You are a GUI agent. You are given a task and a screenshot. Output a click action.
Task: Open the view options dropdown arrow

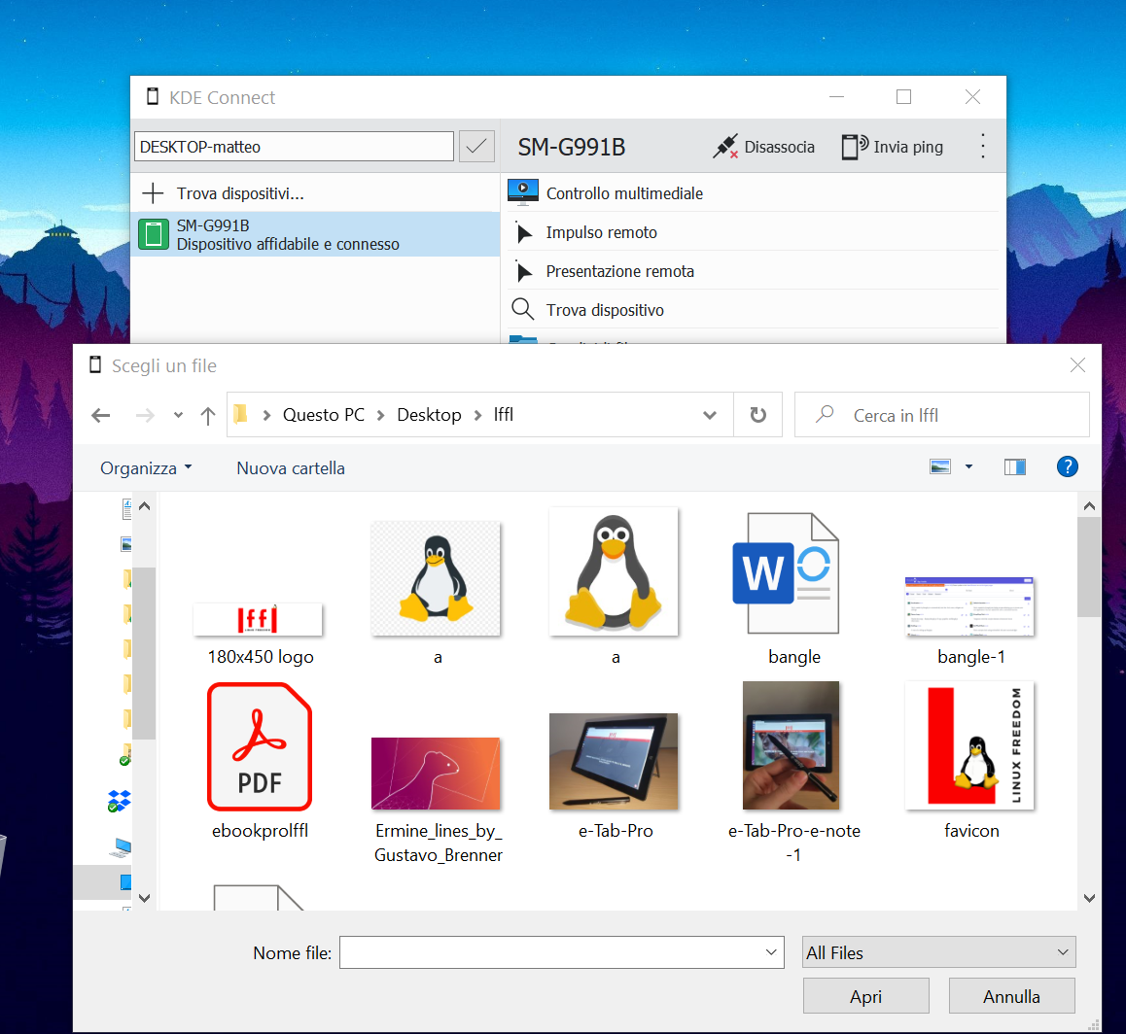point(968,466)
